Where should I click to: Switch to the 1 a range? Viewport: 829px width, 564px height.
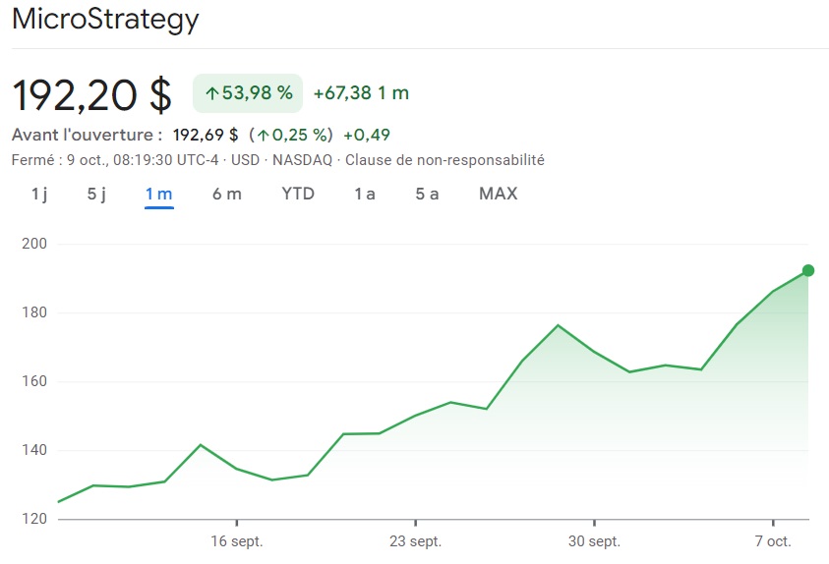point(365,194)
